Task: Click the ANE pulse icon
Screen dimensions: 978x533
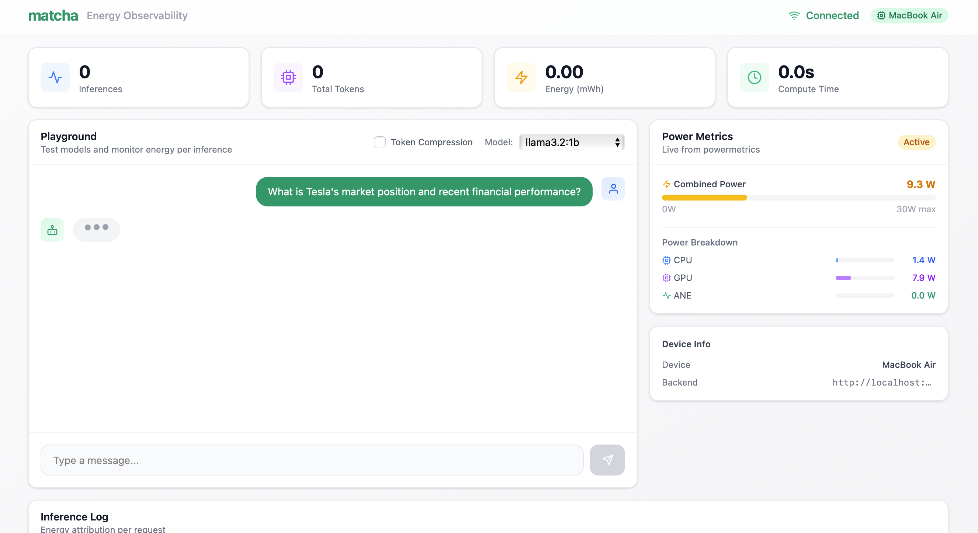Action: click(666, 296)
